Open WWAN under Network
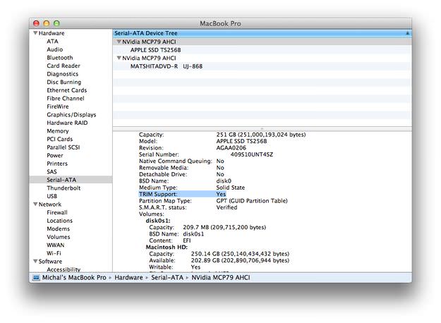This screenshot has width=441, height=323. click(x=56, y=245)
